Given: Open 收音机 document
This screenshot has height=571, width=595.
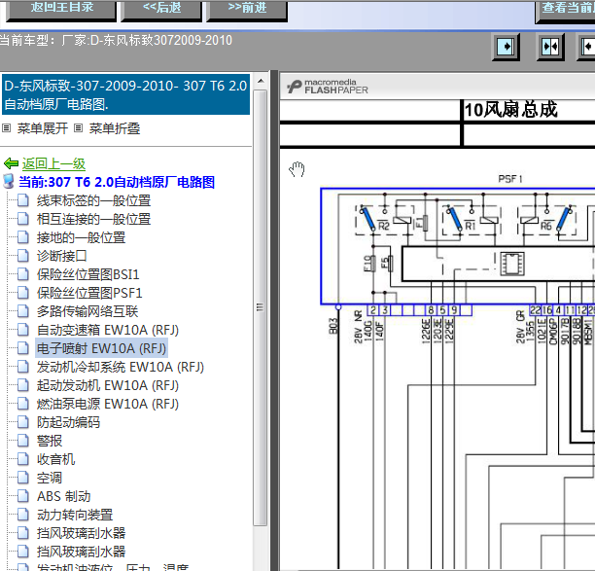Looking at the screenshot, I should (x=55, y=459).
